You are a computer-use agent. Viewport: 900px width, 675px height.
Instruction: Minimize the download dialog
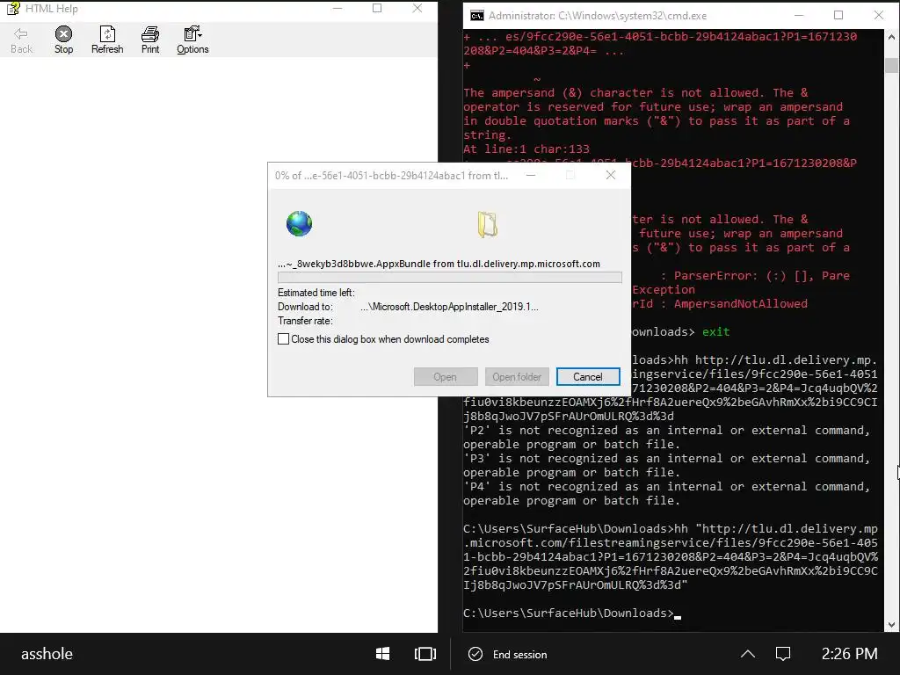tap(531, 175)
